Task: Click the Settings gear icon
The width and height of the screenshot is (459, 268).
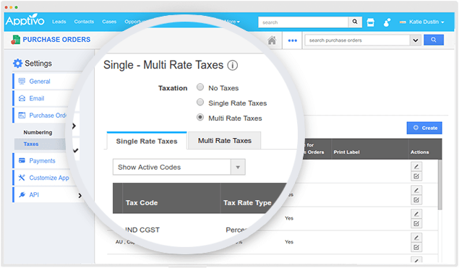Action: [x=17, y=63]
